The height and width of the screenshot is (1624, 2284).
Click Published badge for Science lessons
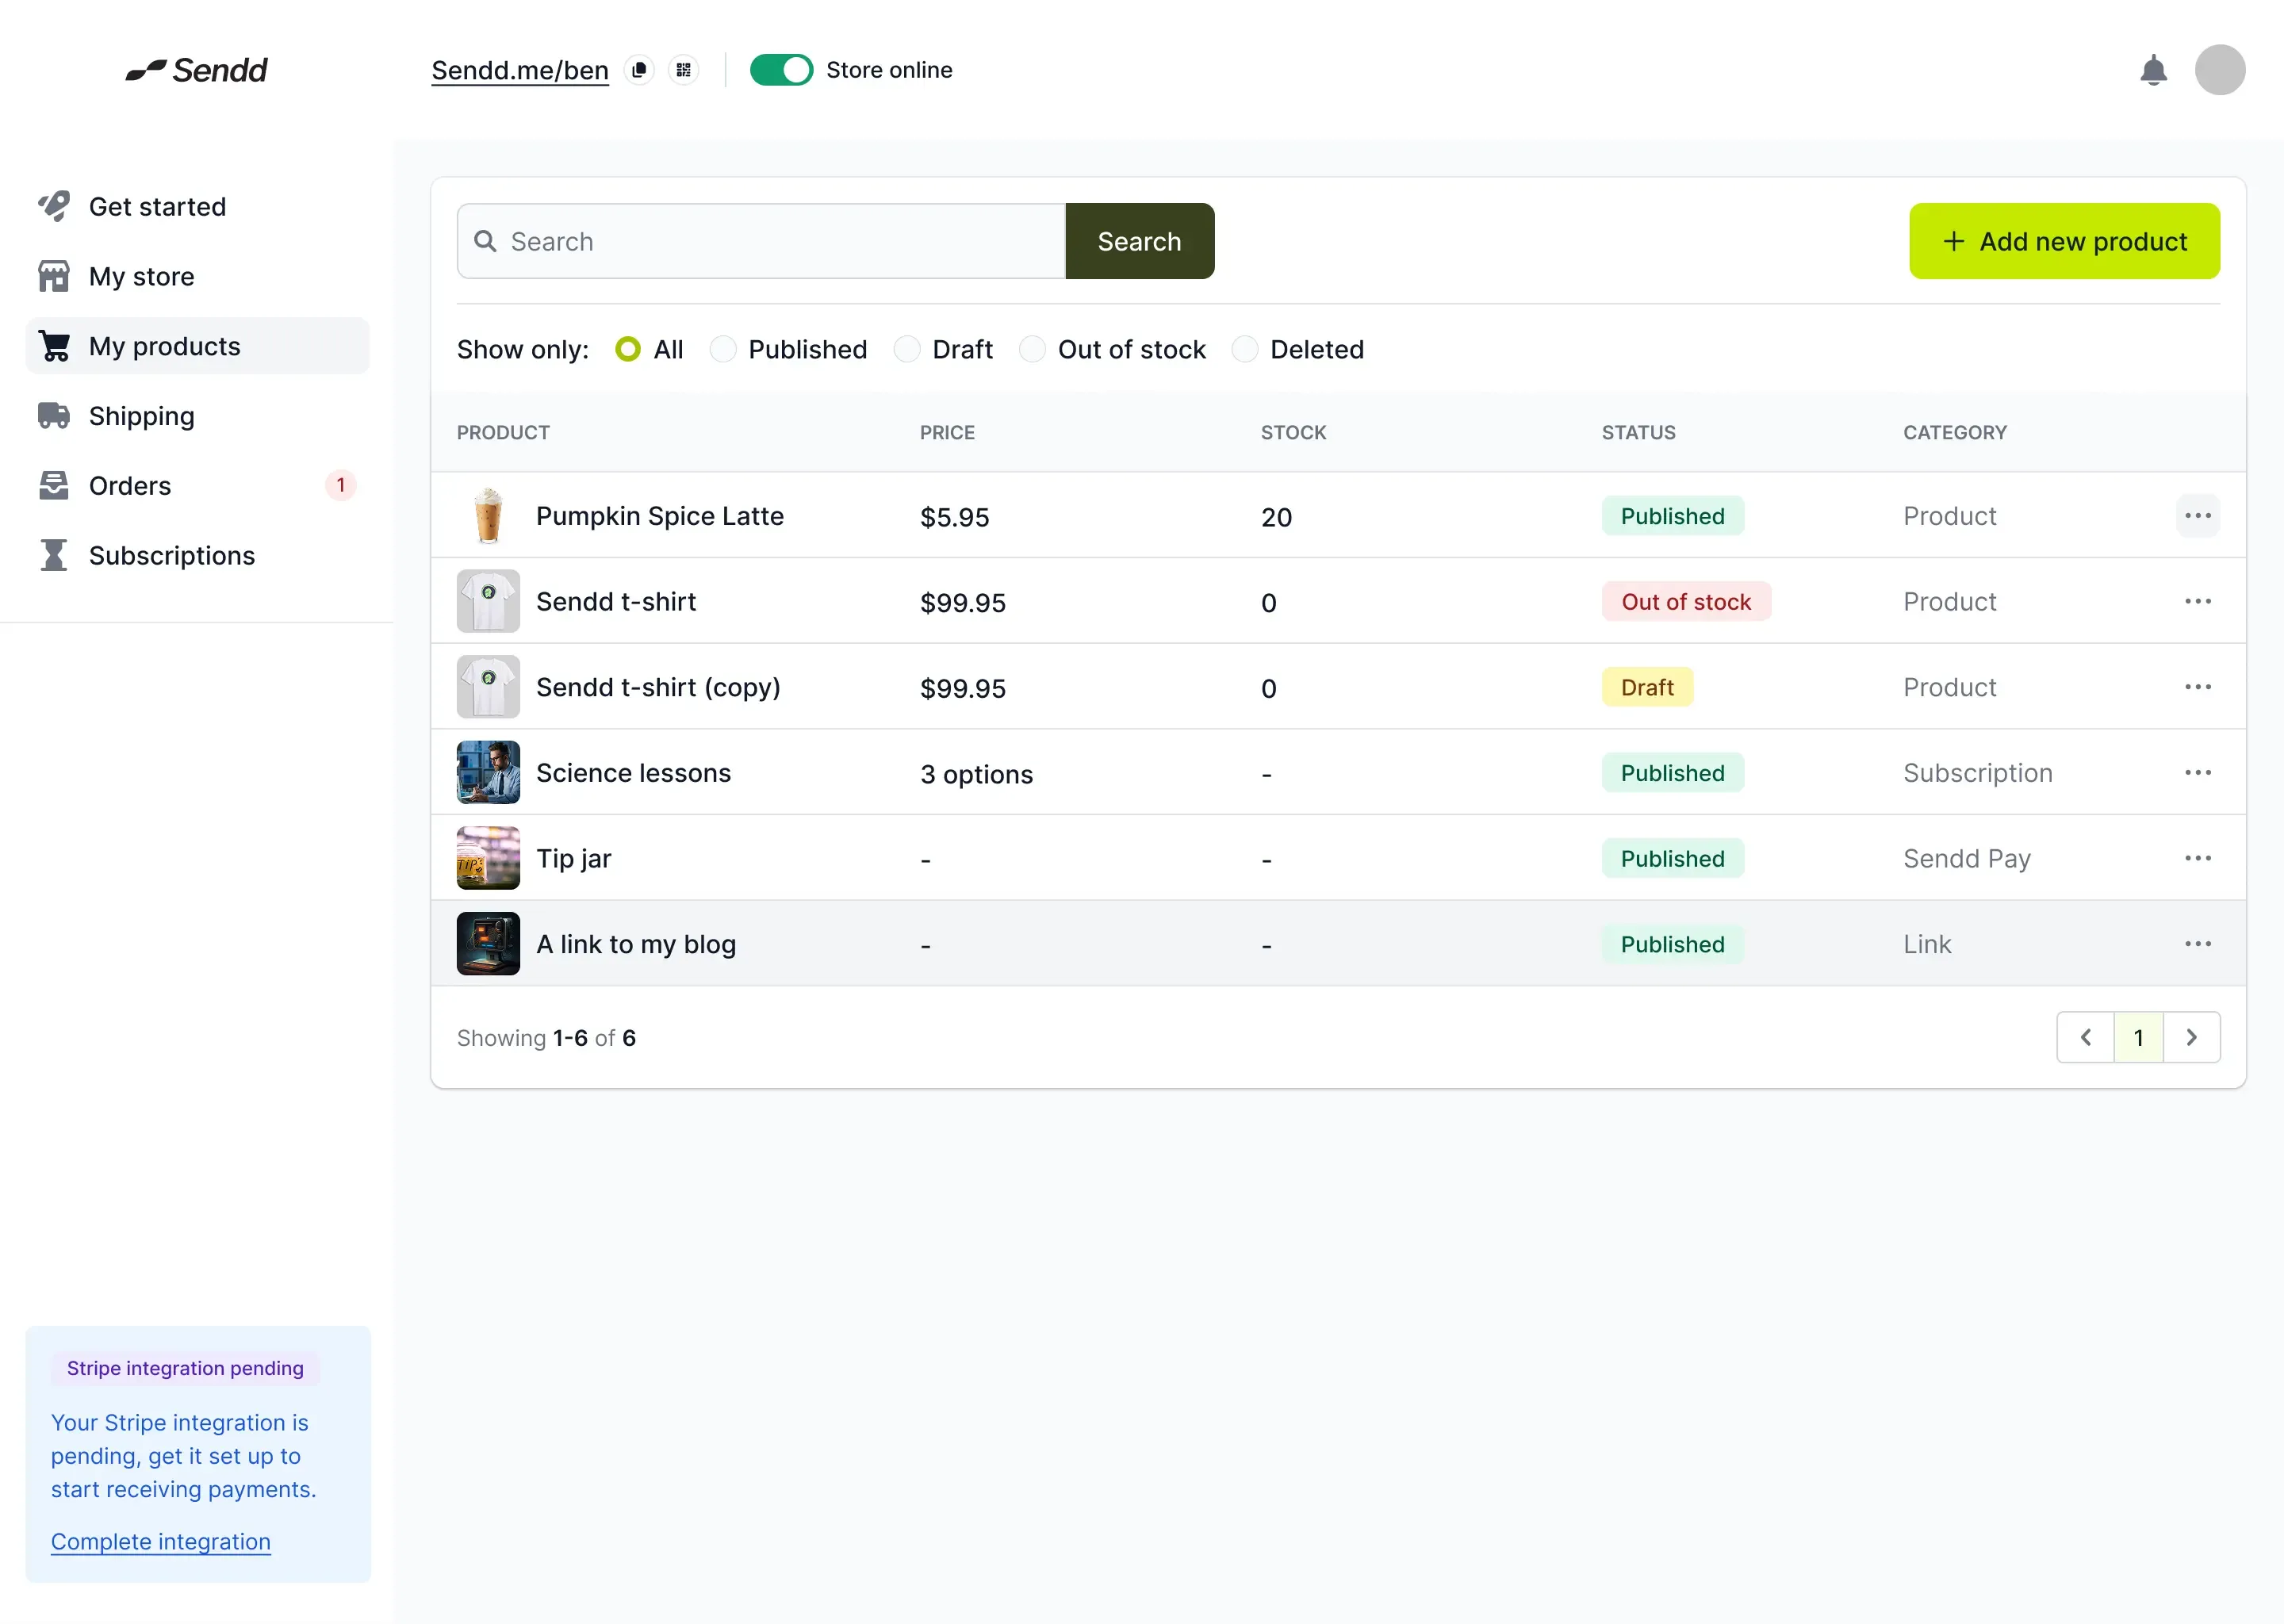(x=1672, y=773)
